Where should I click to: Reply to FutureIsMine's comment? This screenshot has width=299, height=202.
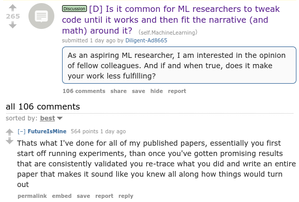pos(126,196)
